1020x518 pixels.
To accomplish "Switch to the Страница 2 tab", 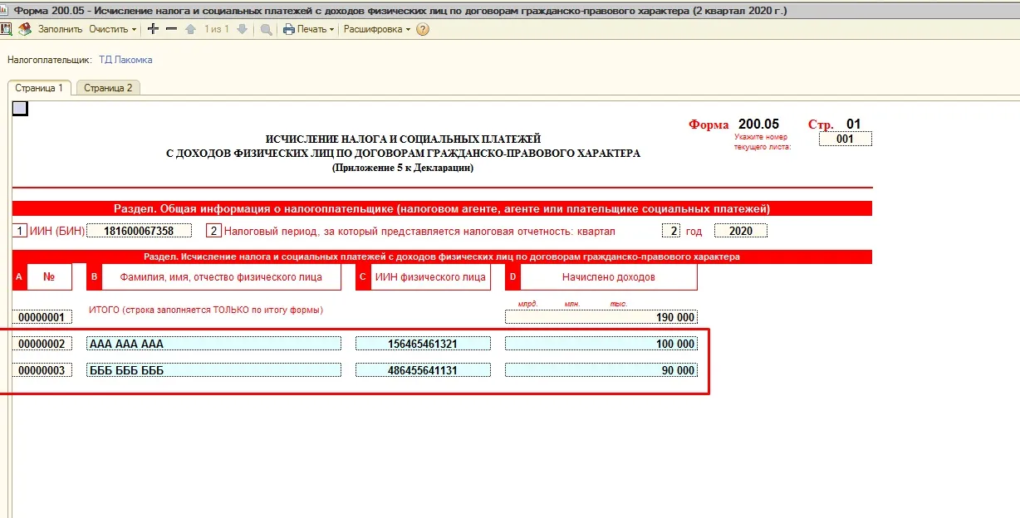I will coord(108,87).
